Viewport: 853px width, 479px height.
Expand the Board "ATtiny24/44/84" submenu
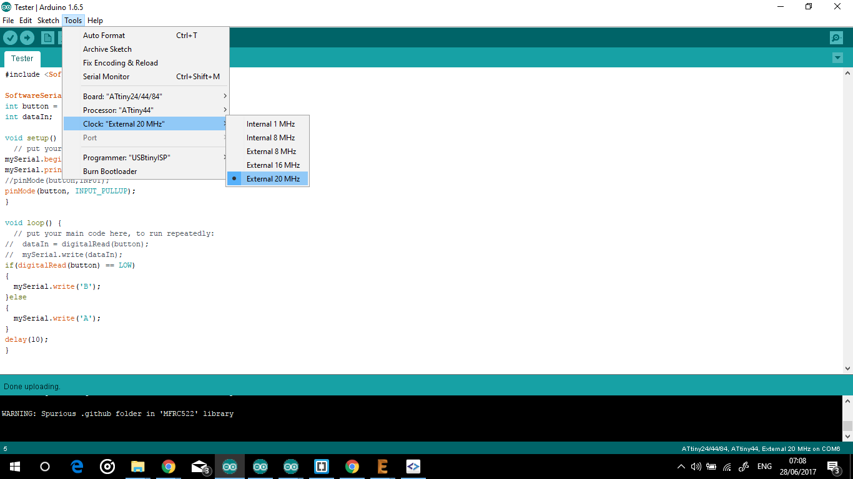point(146,97)
